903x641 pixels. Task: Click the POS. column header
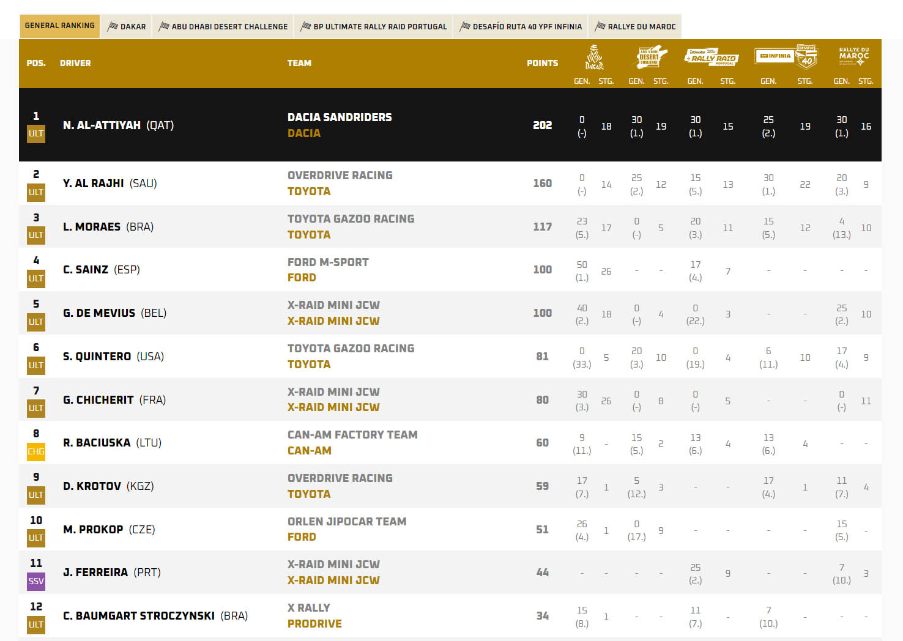click(x=36, y=63)
